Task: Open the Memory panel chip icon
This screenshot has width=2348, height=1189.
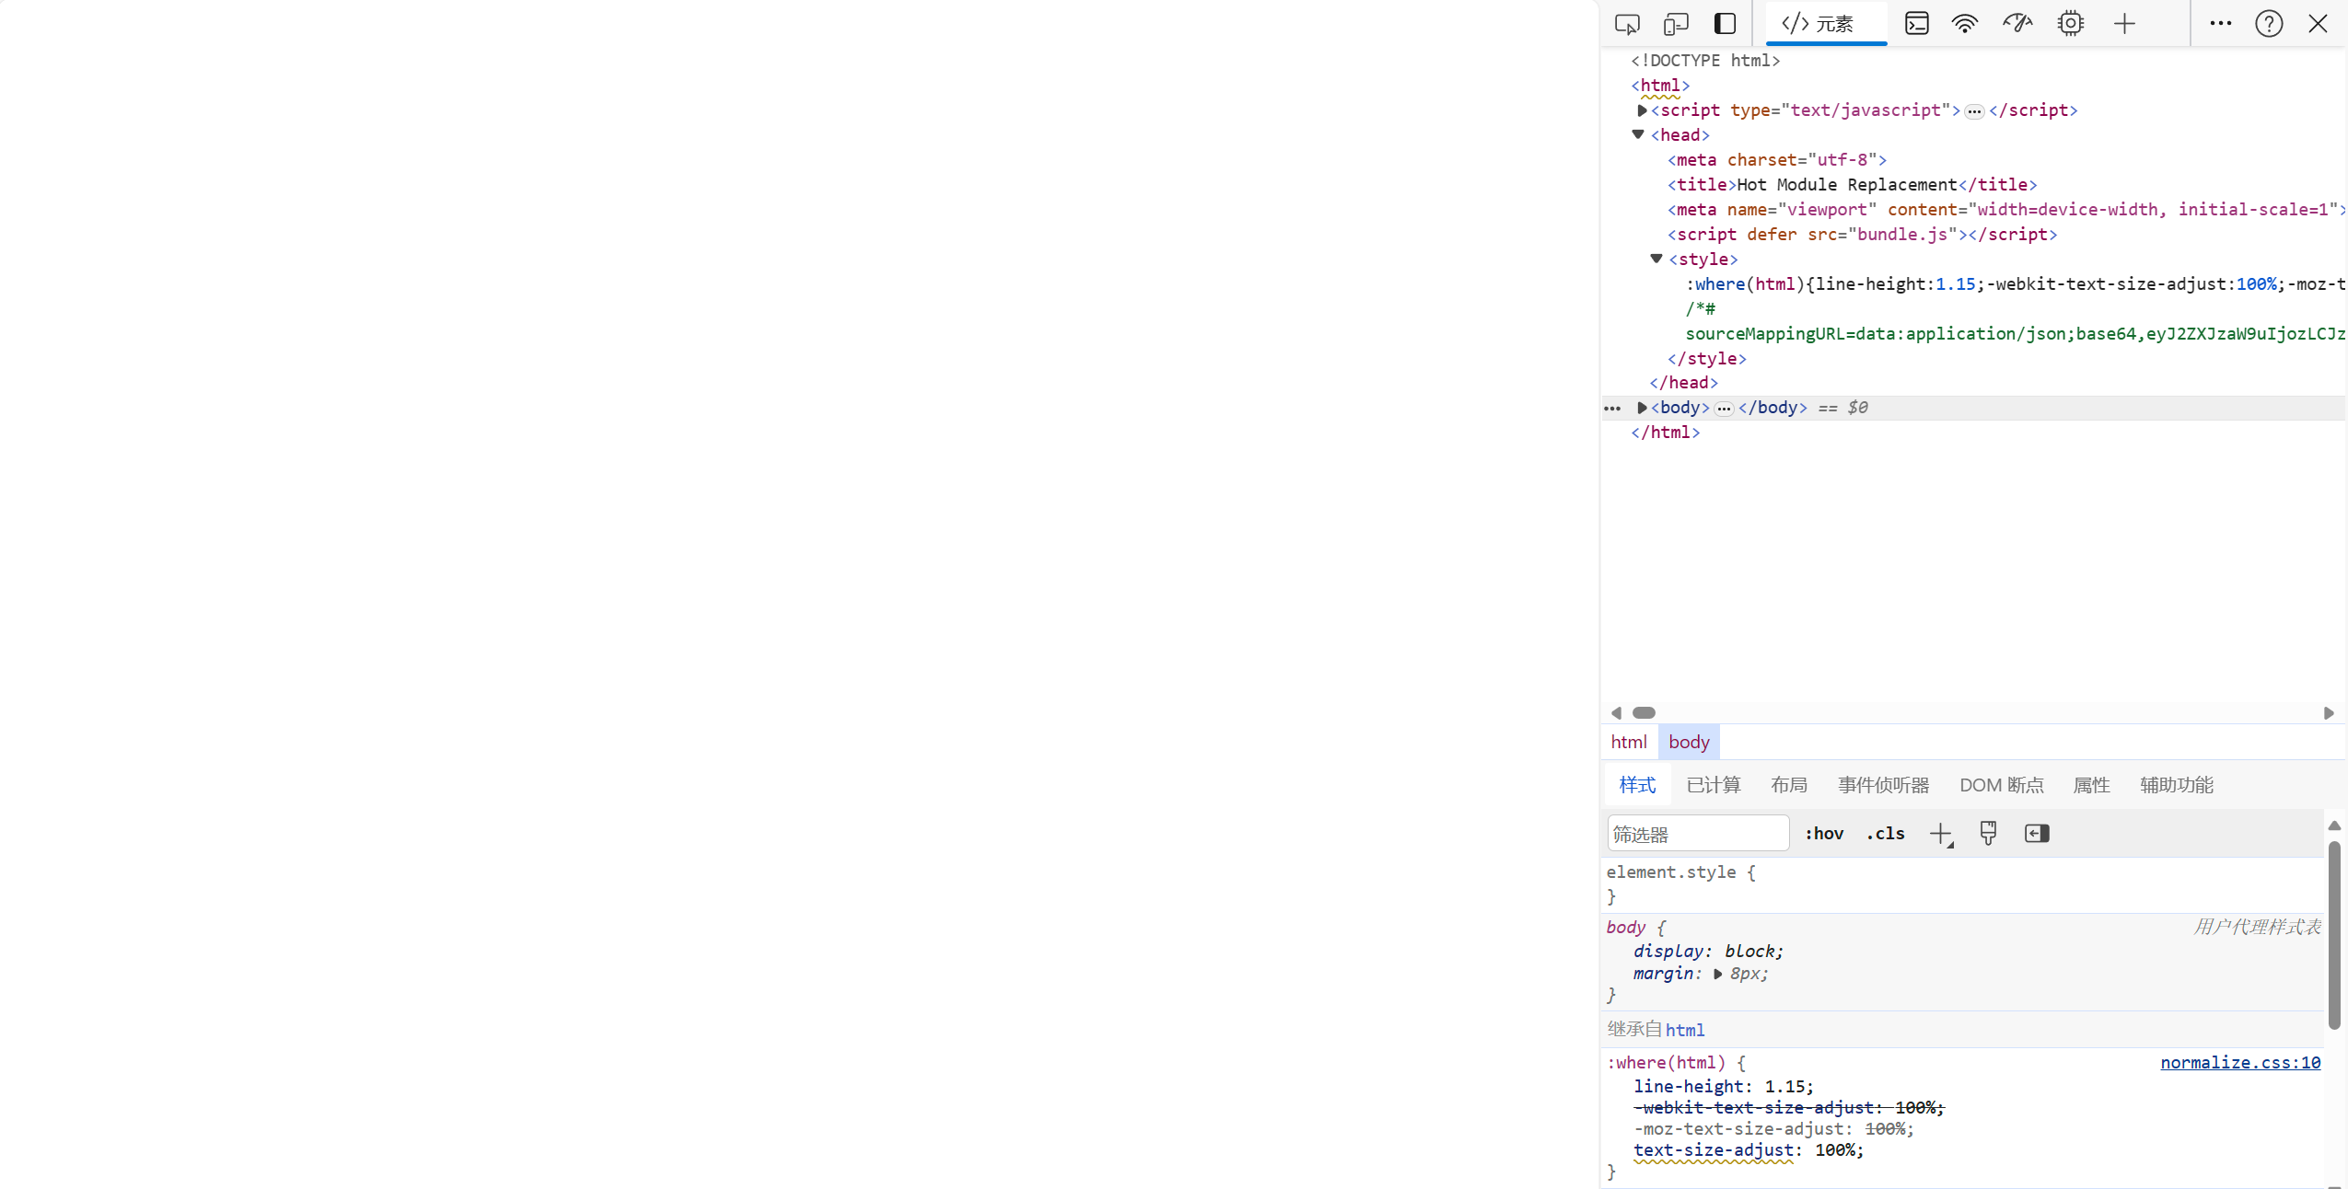Action: pos(2070,24)
